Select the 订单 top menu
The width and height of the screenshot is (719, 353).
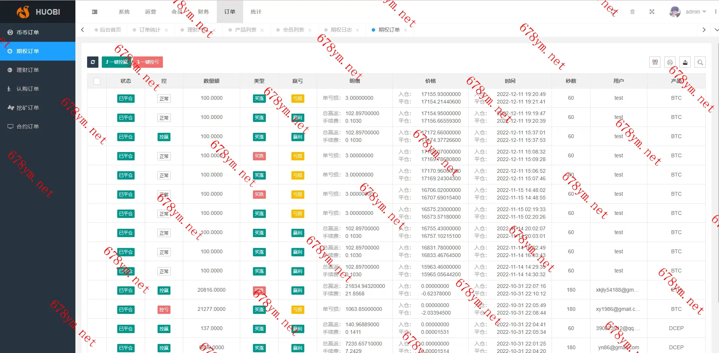point(230,12)
